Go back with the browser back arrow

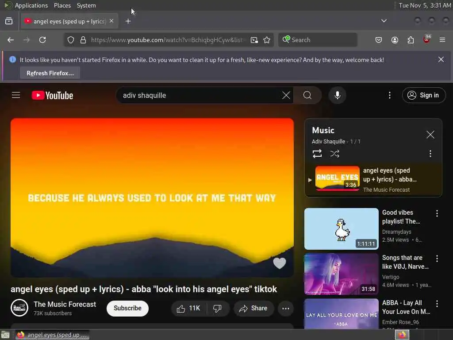point(11,40)
